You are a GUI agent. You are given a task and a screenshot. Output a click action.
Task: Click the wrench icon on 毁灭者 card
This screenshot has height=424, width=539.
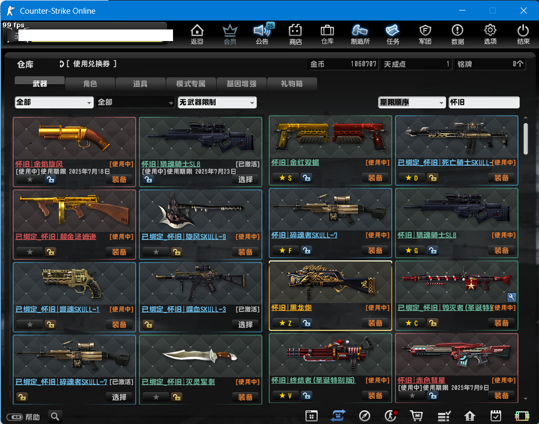(512, 297)
